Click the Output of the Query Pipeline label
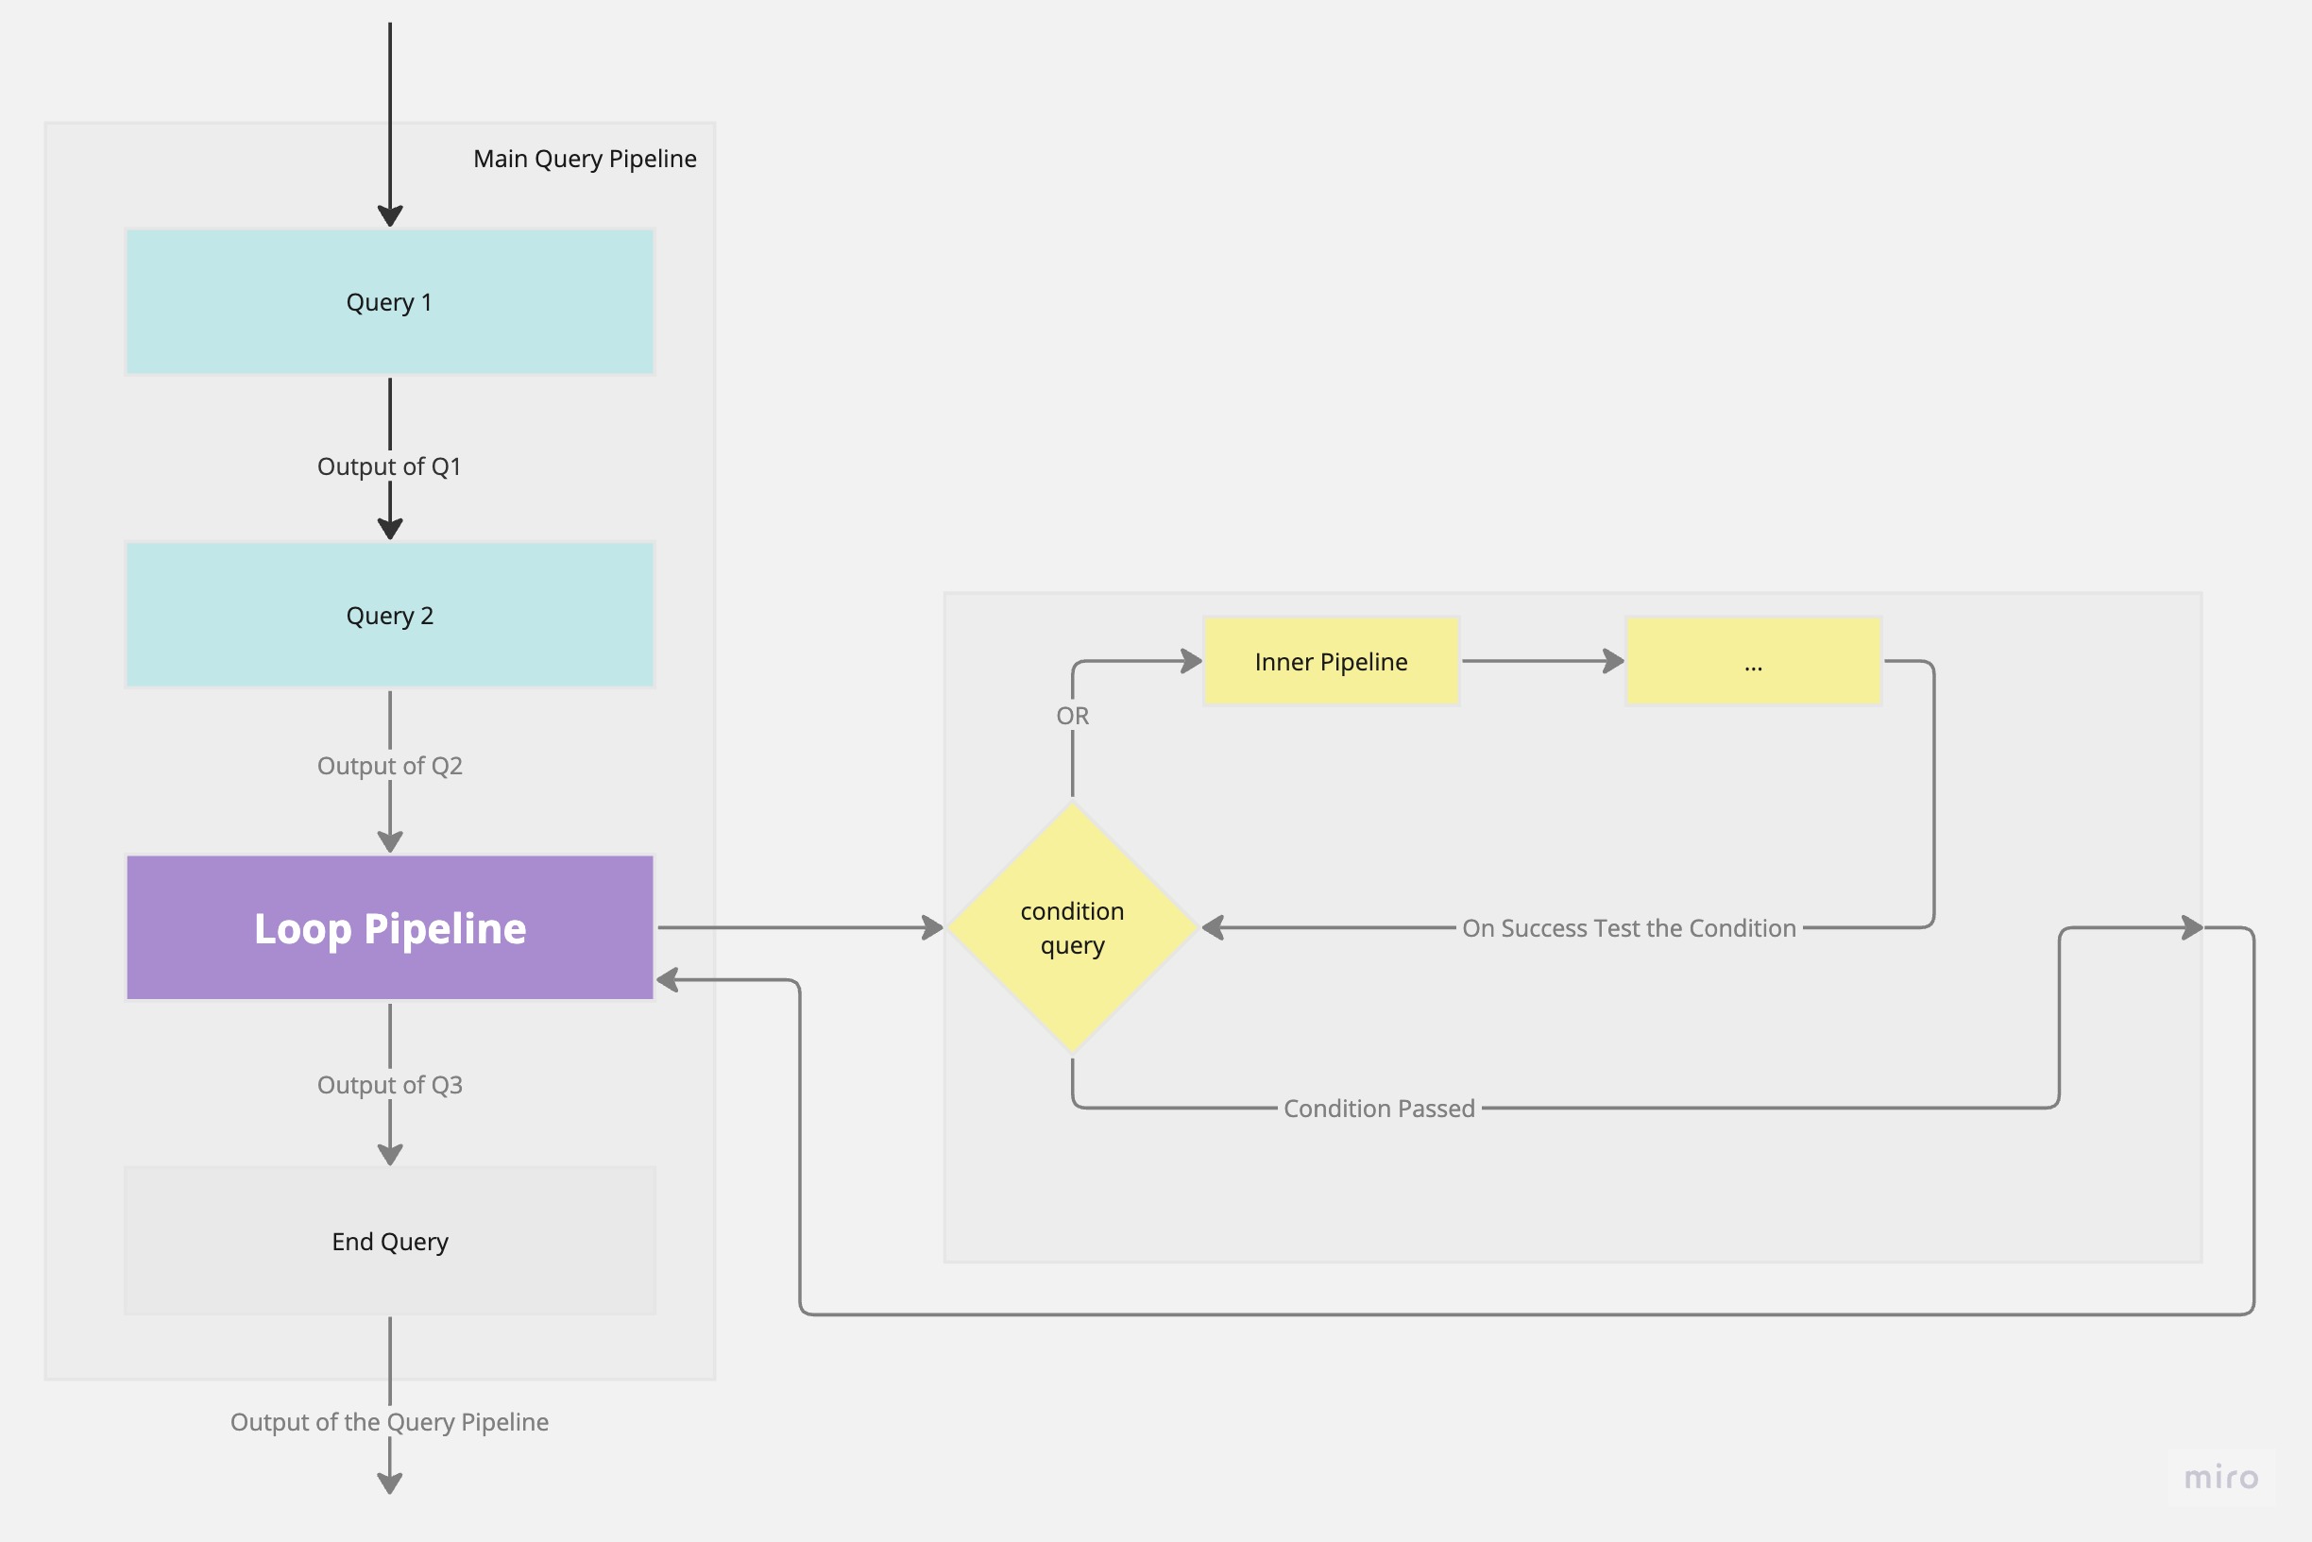Screen dimensions: 2312x1542 389,1422
